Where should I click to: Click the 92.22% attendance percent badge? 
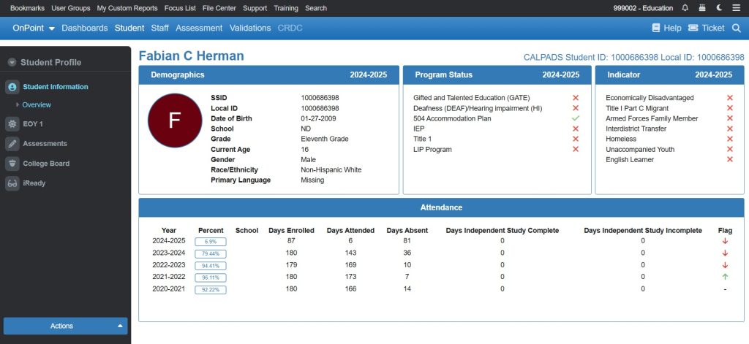pos(211,290)
